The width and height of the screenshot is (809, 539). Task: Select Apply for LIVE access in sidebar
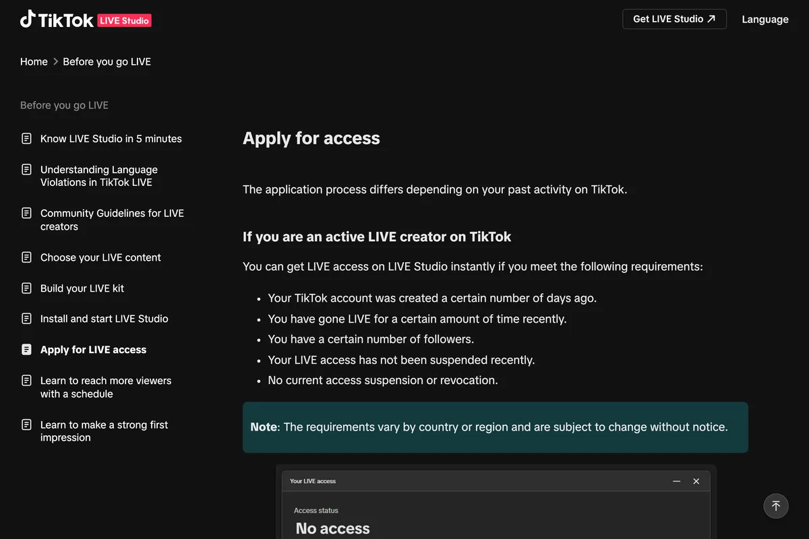93,350
